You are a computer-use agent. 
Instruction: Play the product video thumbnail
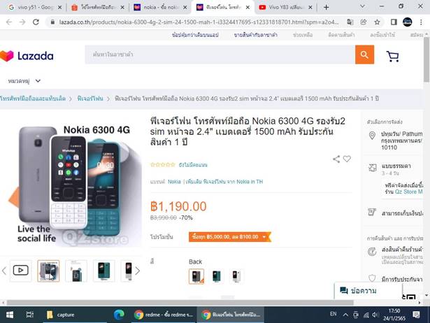21,271
